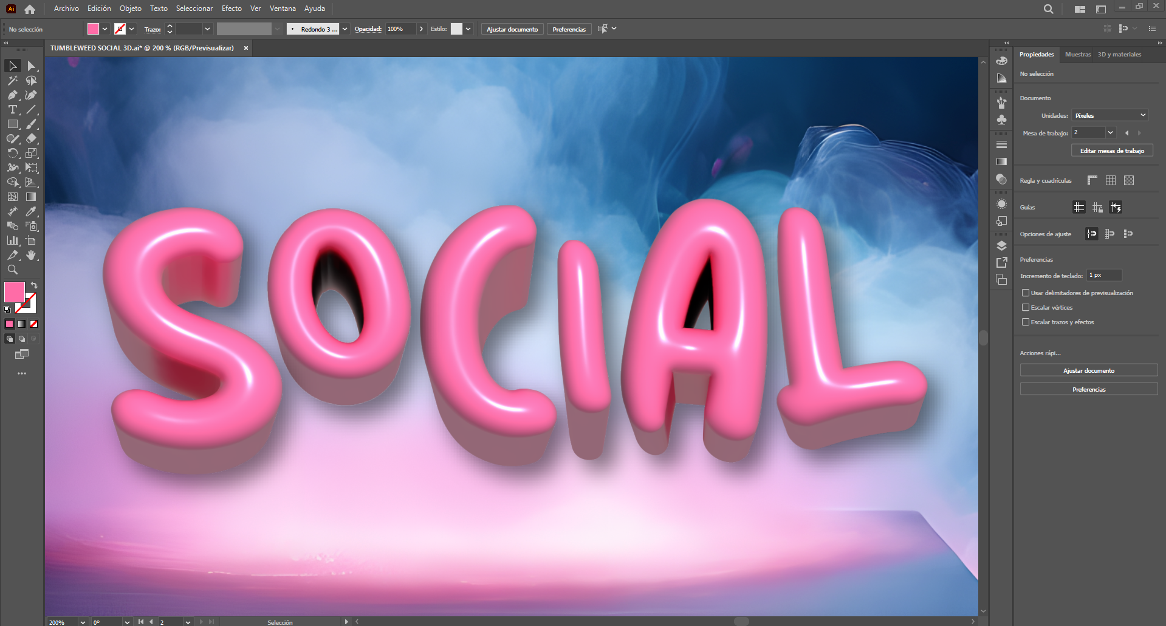This screenshot has height=626, width=1166.
Task: Open the Objeto menu
Action: (131, 9)
